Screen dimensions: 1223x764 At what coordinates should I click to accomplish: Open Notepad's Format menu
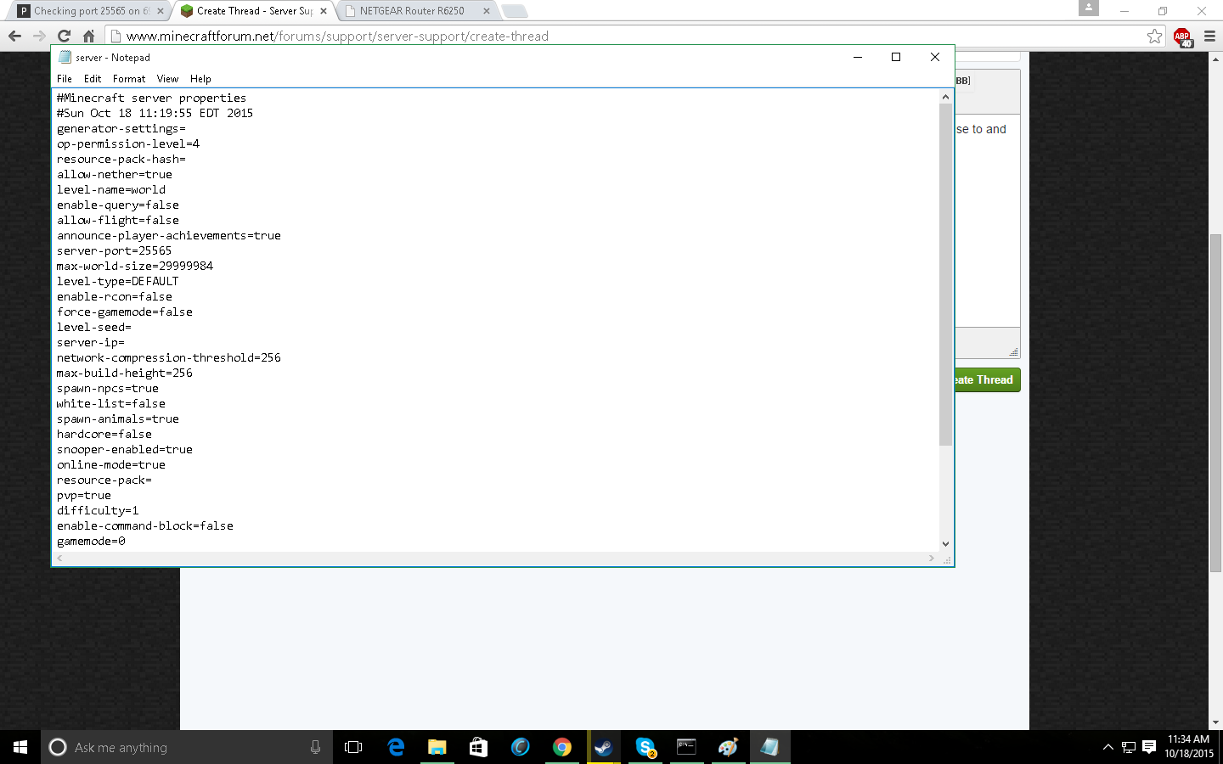pyautogui.click(x=129, y=79)
